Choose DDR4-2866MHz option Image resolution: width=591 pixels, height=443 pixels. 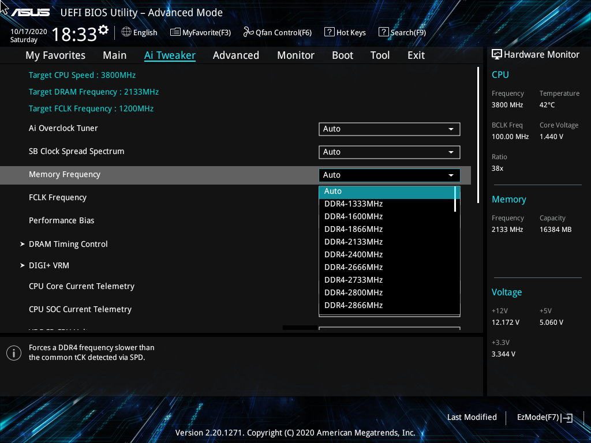pyautogui.click(x=387, y=306)
